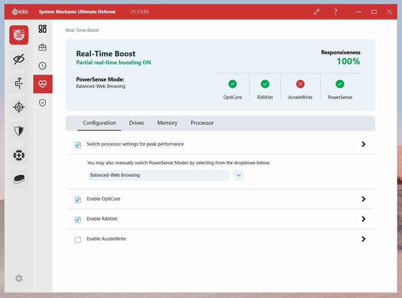Screen dimensions: 402x298
Task: Tick the Enable AcceleWrite checkbox
Action: point(78,240)
